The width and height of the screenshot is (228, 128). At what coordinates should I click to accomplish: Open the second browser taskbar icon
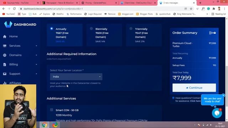coord(55,125)
